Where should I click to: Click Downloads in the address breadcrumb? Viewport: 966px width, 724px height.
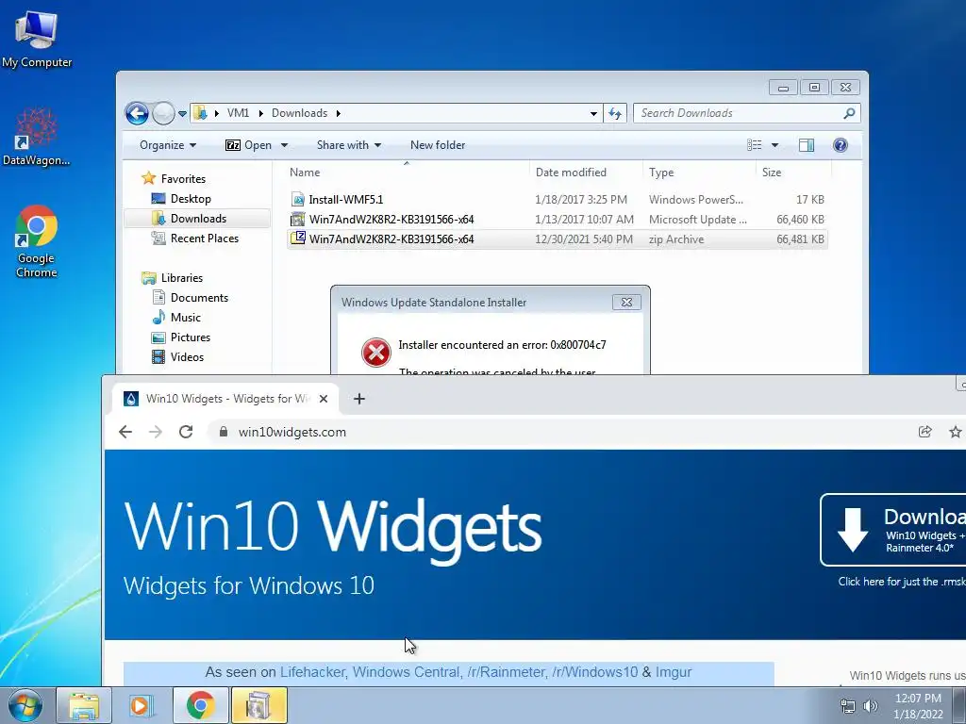pos(299,113)
